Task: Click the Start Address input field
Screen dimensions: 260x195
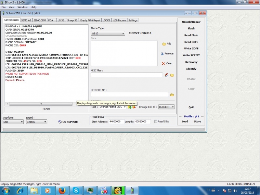Action: click(117, 122)
